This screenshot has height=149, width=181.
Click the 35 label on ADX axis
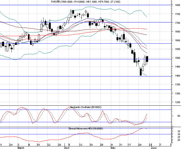click(x=179, y=131)
